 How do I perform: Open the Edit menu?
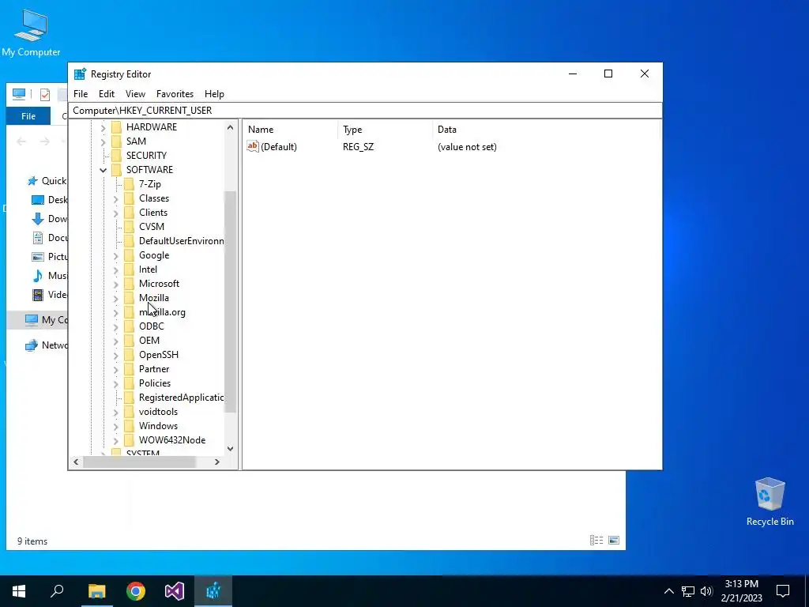[x=107, y=94]
